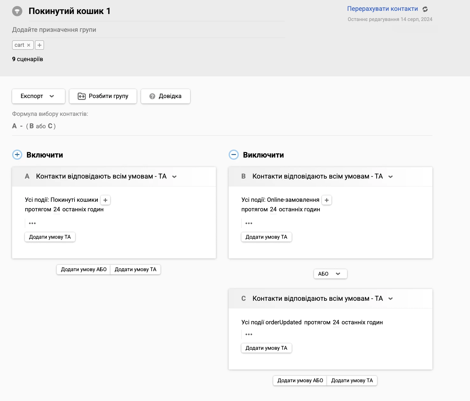This screenshot has height=401, width=470.
Task: Click Додати умову ТА inside block B
Action: point(266,237)
